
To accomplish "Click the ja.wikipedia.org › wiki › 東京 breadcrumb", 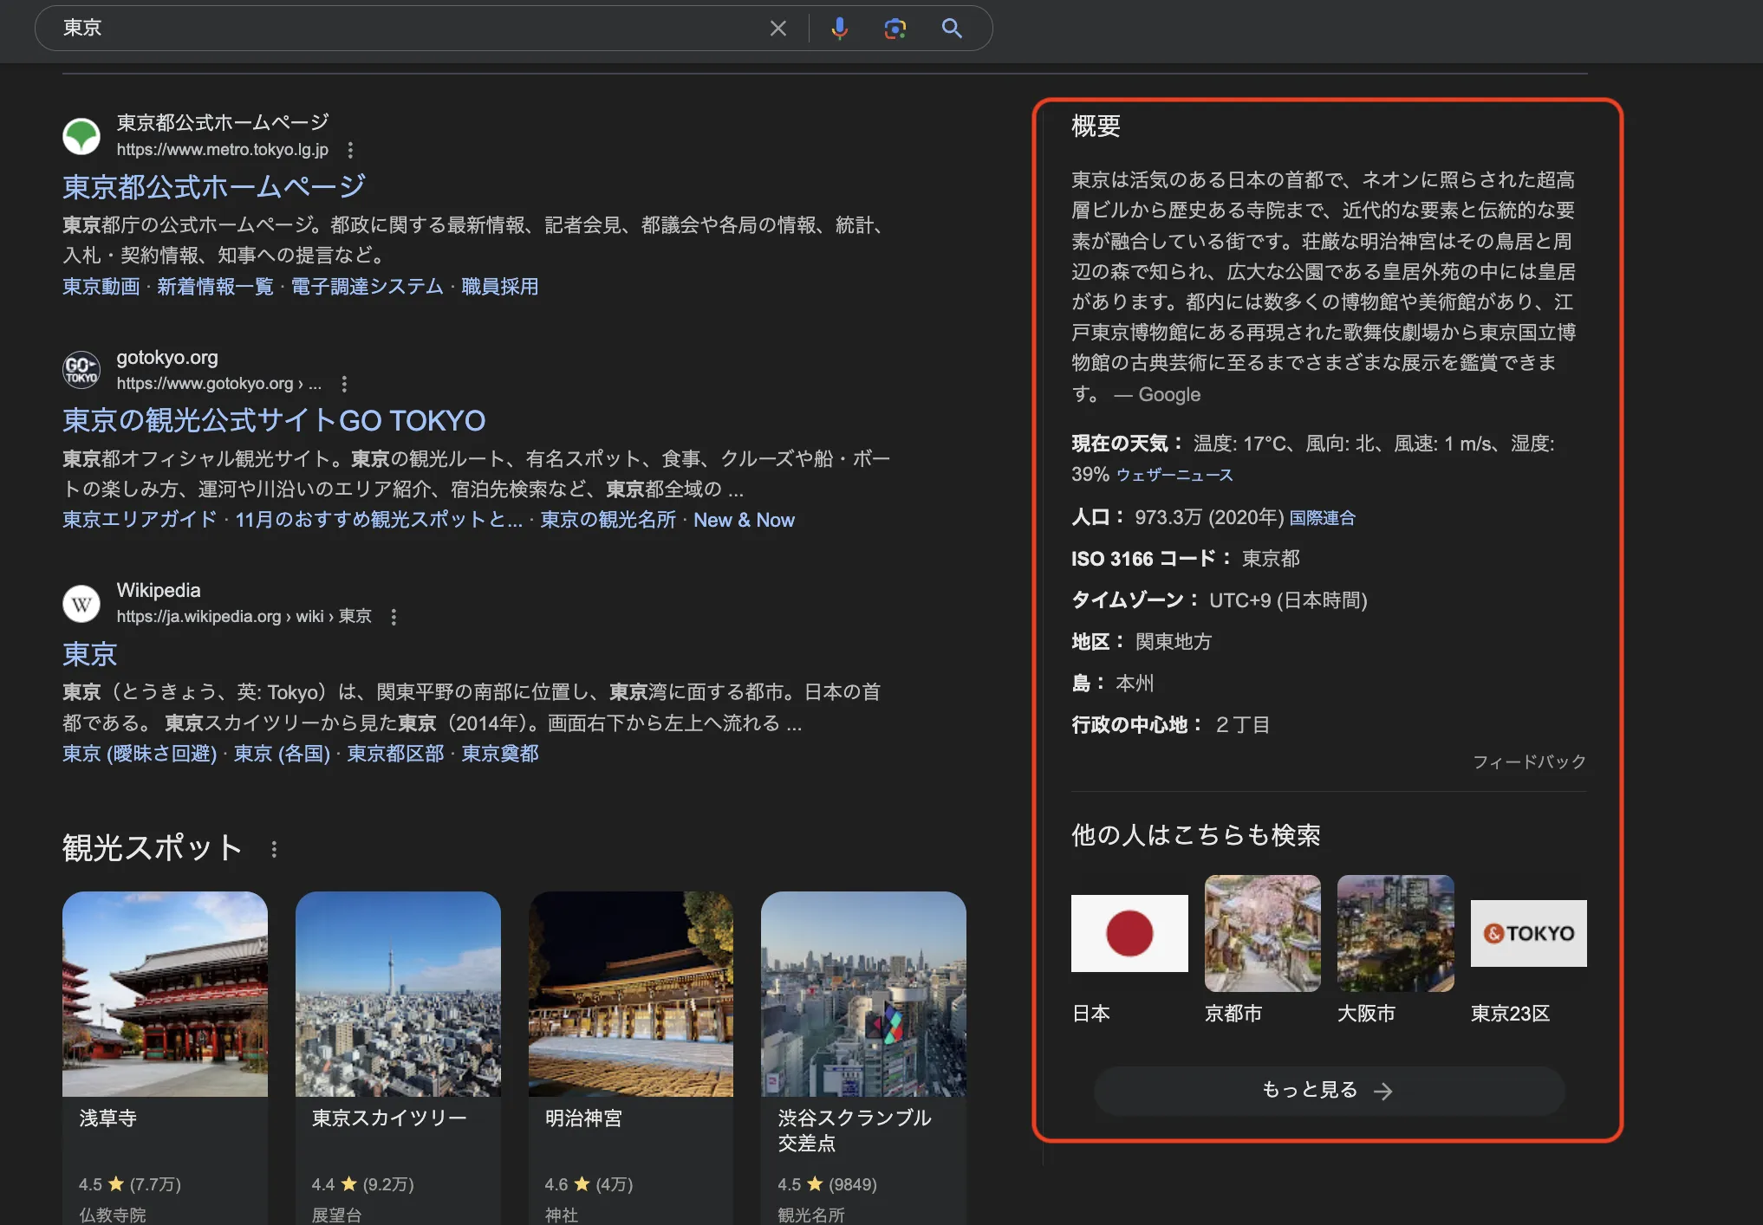I will pos(244,617).
